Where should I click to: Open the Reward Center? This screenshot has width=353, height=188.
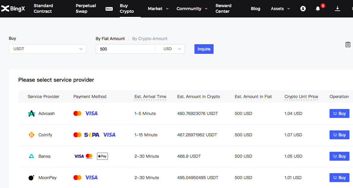[223, 9]
